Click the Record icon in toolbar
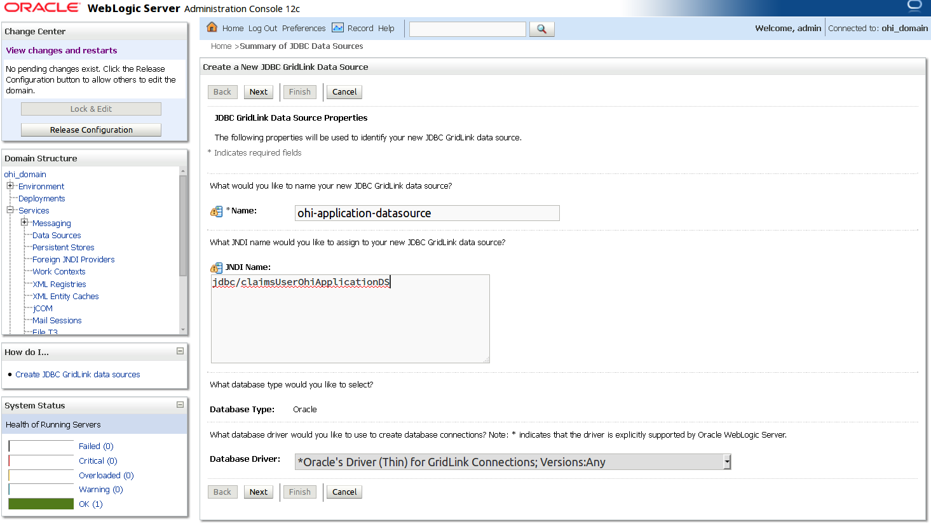The image size is (931, 524). coord(337,28)
